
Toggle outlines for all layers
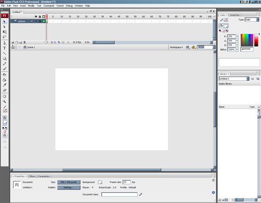(x=44, y=16)
